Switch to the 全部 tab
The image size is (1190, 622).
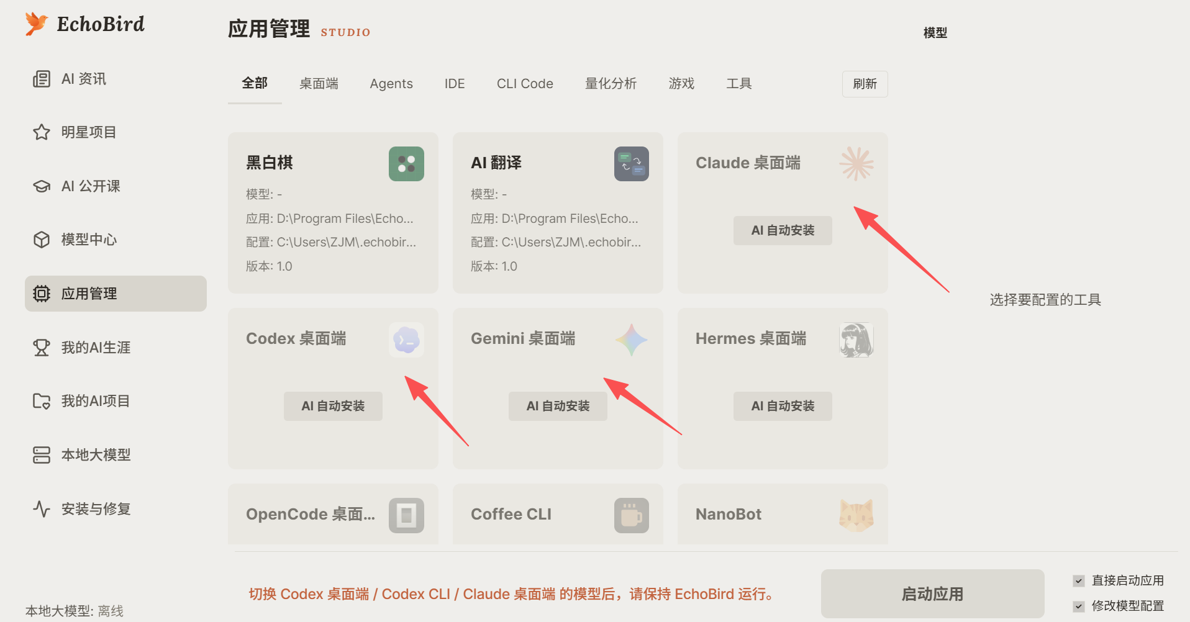click(255, 83)
